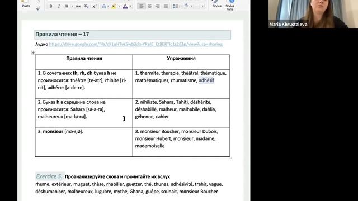Open text effects dropdown arrow
The height and width of the screenshot is (201, 358).
point(108,6)
